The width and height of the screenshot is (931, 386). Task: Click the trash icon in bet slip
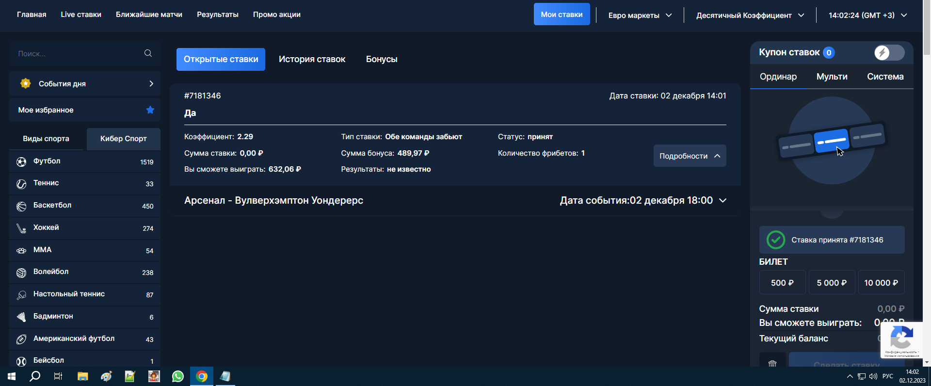772,363
